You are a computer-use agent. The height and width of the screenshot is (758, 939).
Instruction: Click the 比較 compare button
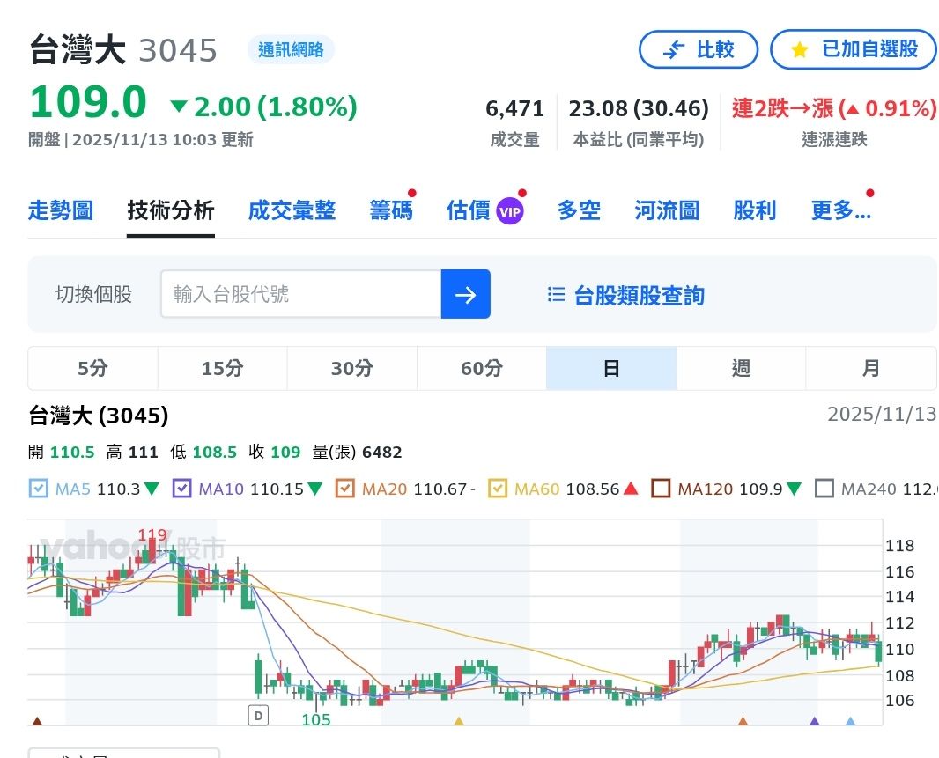699,49
